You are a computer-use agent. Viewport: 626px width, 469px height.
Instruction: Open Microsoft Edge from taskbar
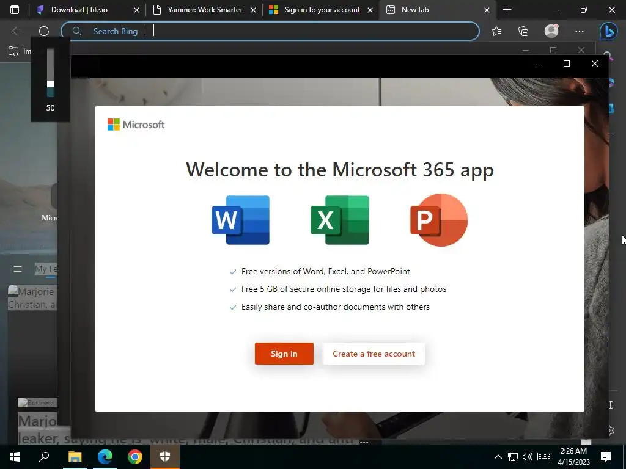click(x=105, y=457)
